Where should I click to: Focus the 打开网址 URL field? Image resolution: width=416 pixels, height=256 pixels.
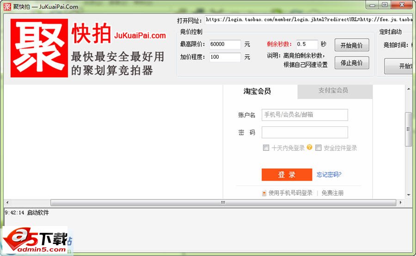click(309, 19)
